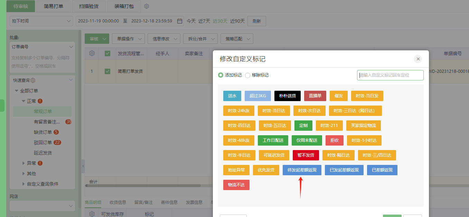Viewport: 469px width, 217px height.
Task: Click the custom tag search input field
Action: [x=390, y=75]
